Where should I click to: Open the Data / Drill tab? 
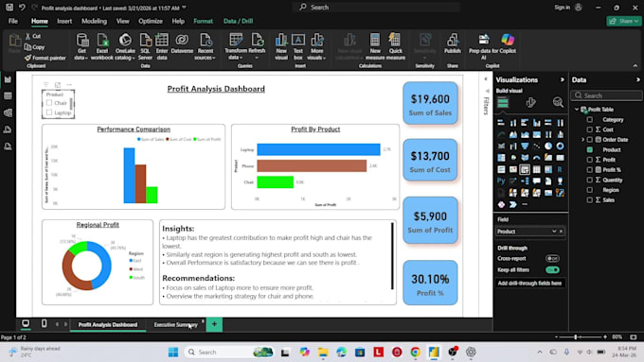(239, 22)
